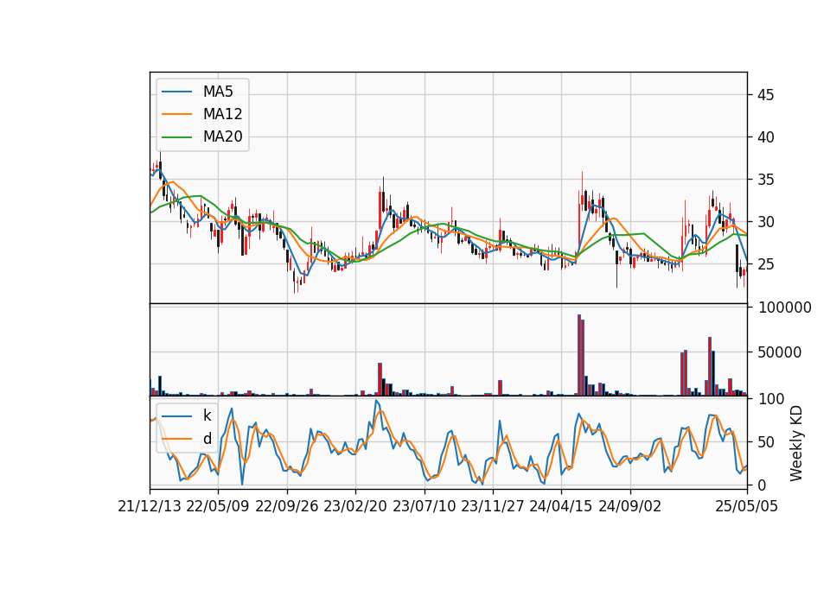
Task: Click the 25/05/05 date label
Action: pos(747,507)
